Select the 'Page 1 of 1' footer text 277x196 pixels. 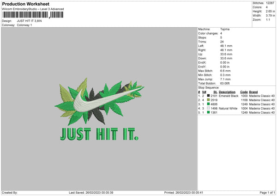(267, 192)
